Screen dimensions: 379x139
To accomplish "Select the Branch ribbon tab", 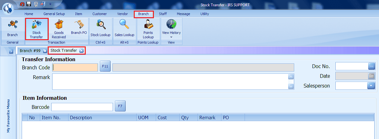I will click(x=143, y=14).
